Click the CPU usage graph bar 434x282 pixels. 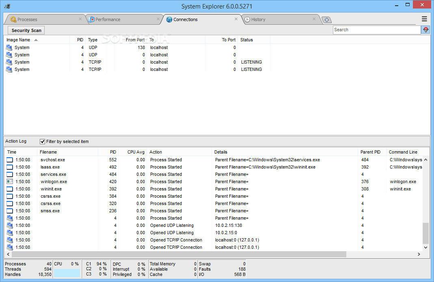point(67,273)
